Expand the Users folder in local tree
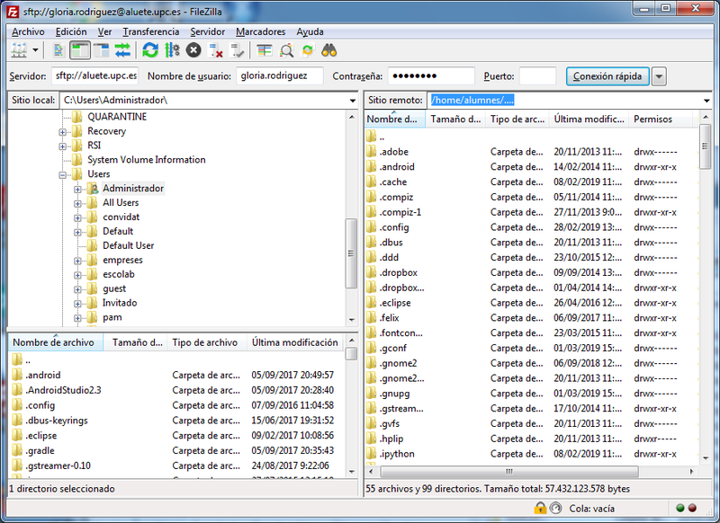720x523 pixels. [60, 174]
